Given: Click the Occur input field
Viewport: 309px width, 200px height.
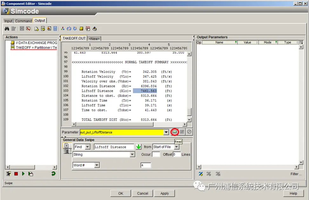Looking at the screenshot, I should click(156, 154).
